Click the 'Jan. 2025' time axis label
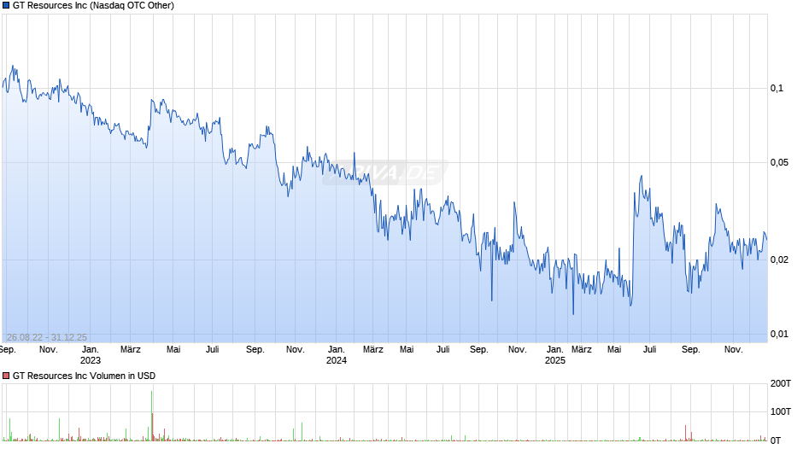Image resolution: width=803 pixels, height=449 pixels. pyautogui.click(x=555, y=355)
